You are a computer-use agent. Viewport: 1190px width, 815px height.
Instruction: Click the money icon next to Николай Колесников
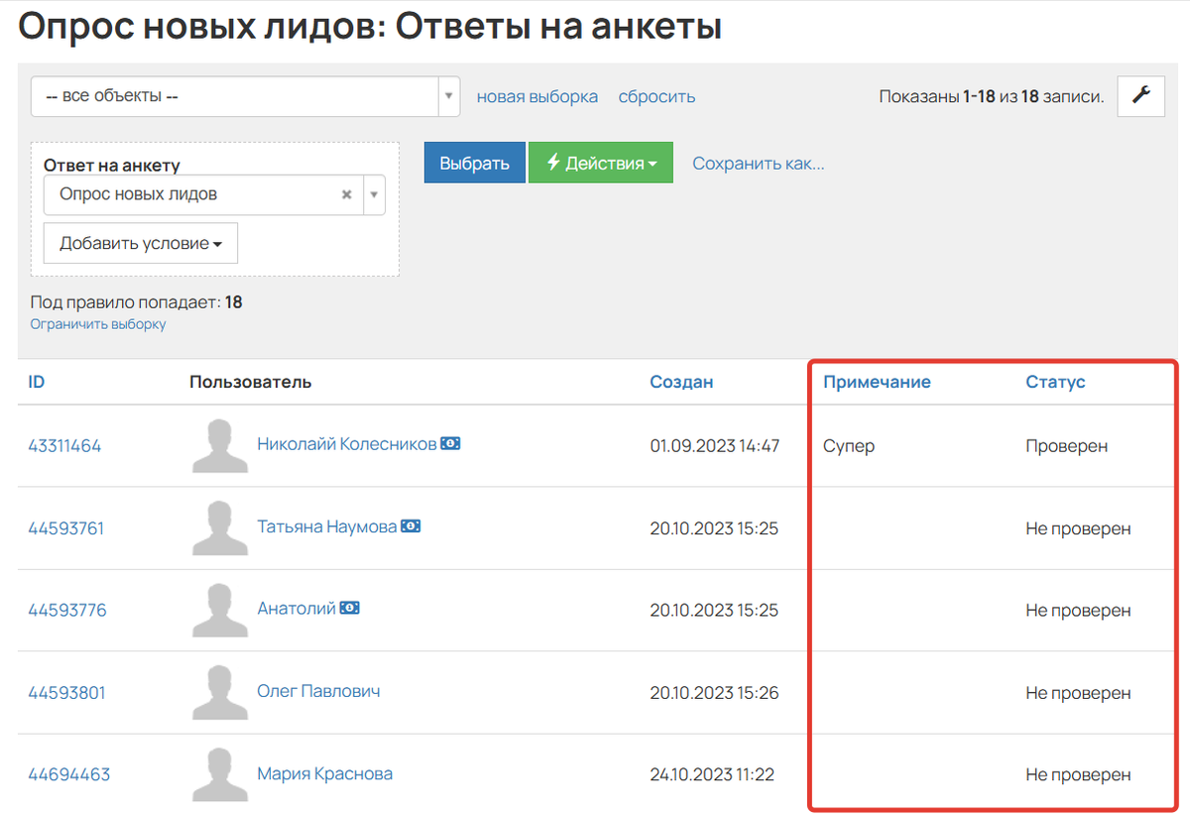(450, 443)
